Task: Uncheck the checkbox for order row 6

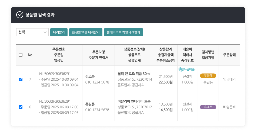Action: tap(21, 107)
